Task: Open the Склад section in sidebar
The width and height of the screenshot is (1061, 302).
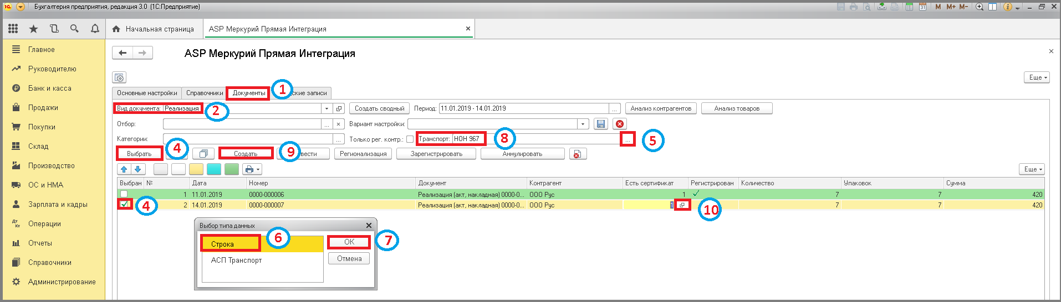Action: coord(38,146)
